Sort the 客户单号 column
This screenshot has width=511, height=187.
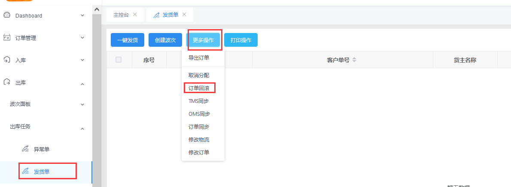[x=354, y=60]
